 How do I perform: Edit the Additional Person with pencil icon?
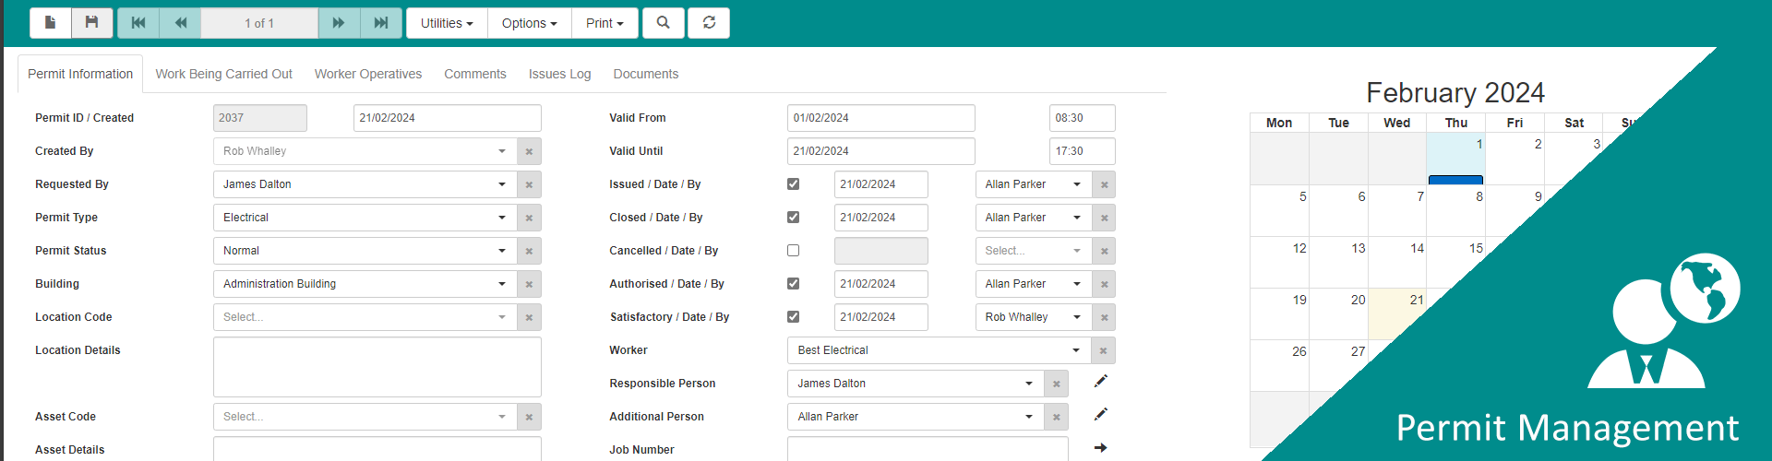(x=1100, y=414)
